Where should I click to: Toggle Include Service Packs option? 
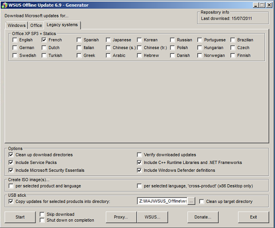[11, 163]
